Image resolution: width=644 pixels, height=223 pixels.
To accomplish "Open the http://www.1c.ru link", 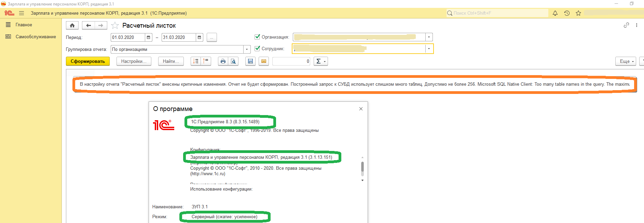I will coord(208,174).
